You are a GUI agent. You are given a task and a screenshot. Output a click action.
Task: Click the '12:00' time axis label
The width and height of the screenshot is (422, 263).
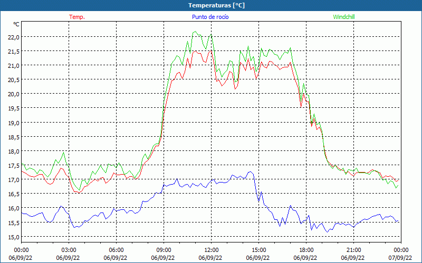click(212, 250)
